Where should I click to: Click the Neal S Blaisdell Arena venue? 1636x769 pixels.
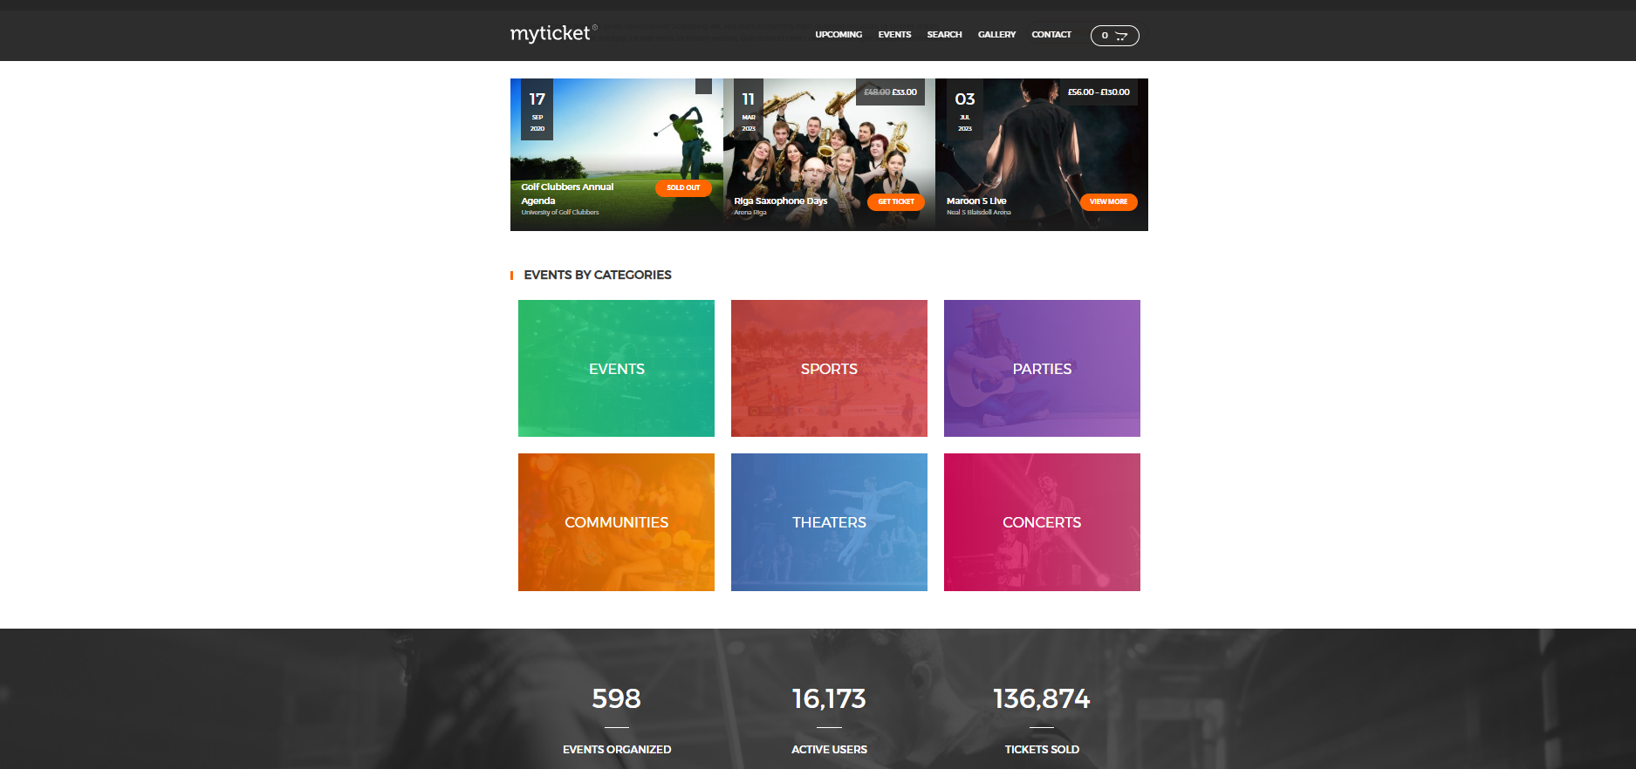[x=979, y=213]
